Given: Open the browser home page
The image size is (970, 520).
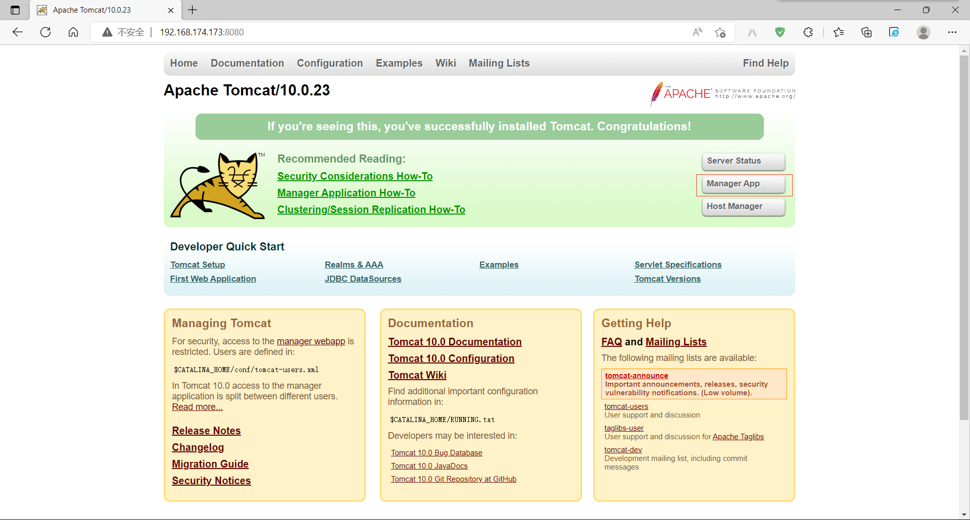Looking at the screenshot, I should [73, 32].
